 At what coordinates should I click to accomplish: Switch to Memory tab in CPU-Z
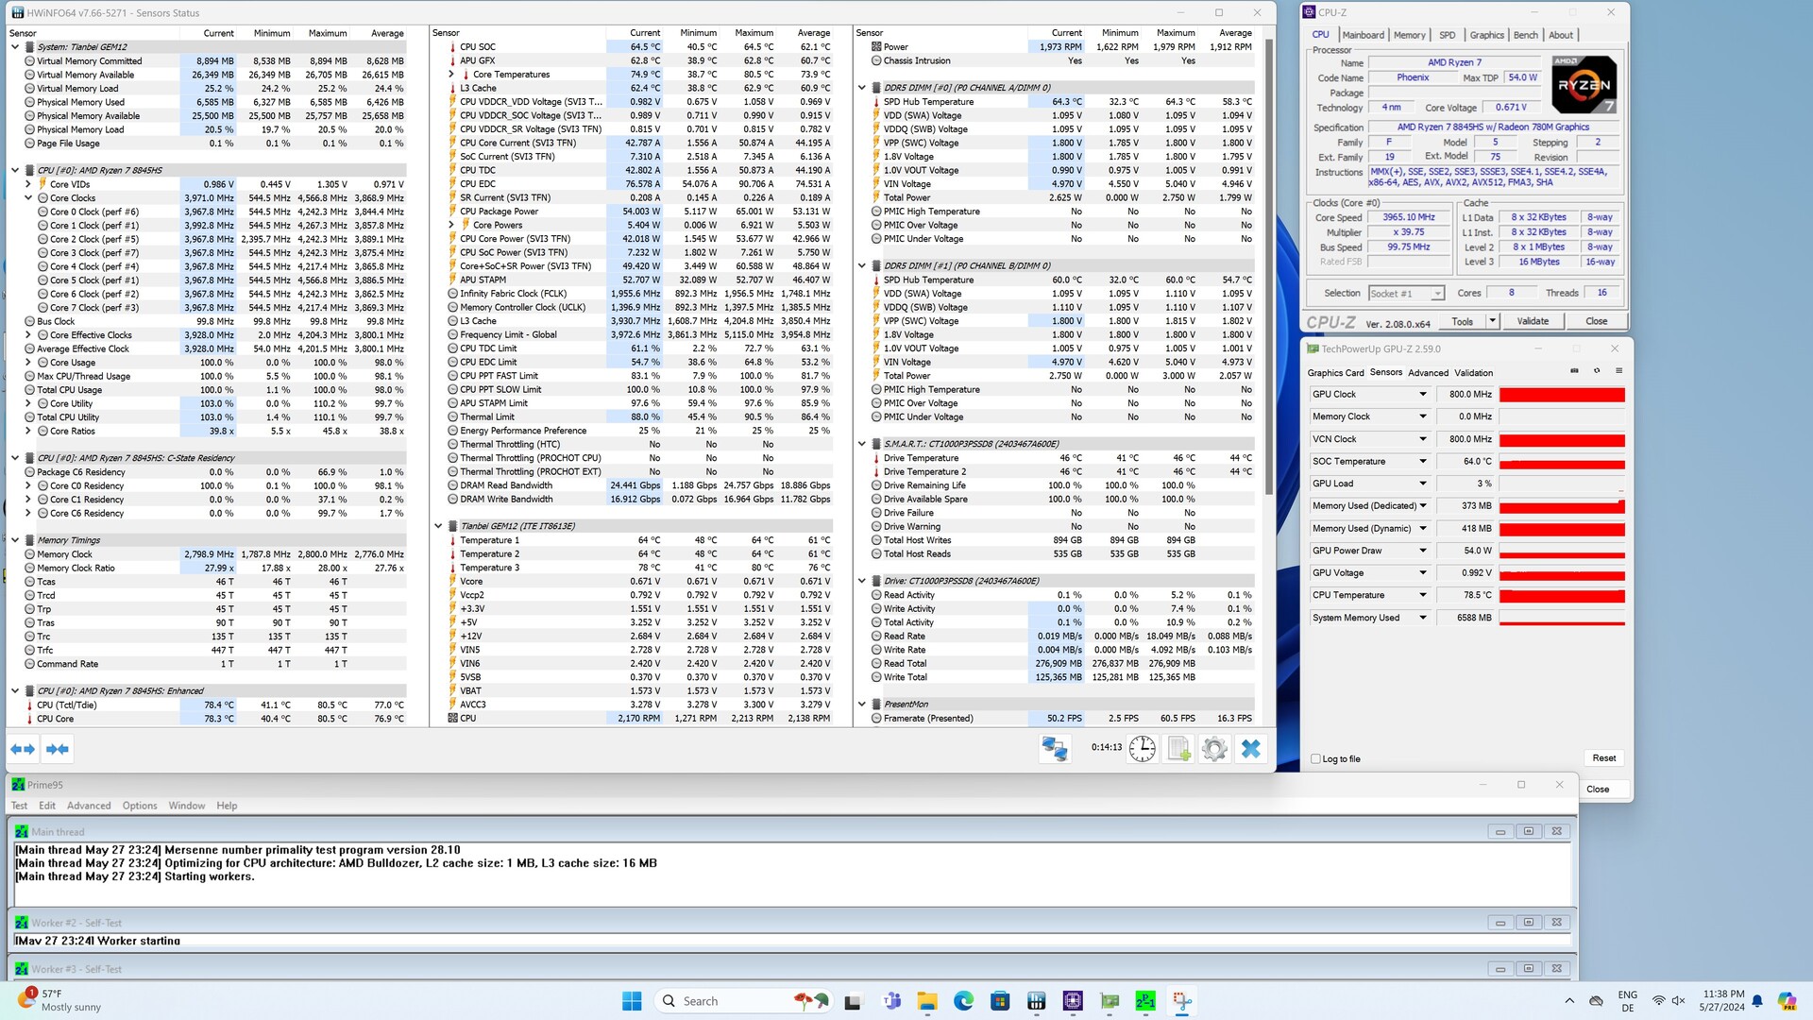pyautogui.click(x=1409, y=35)
